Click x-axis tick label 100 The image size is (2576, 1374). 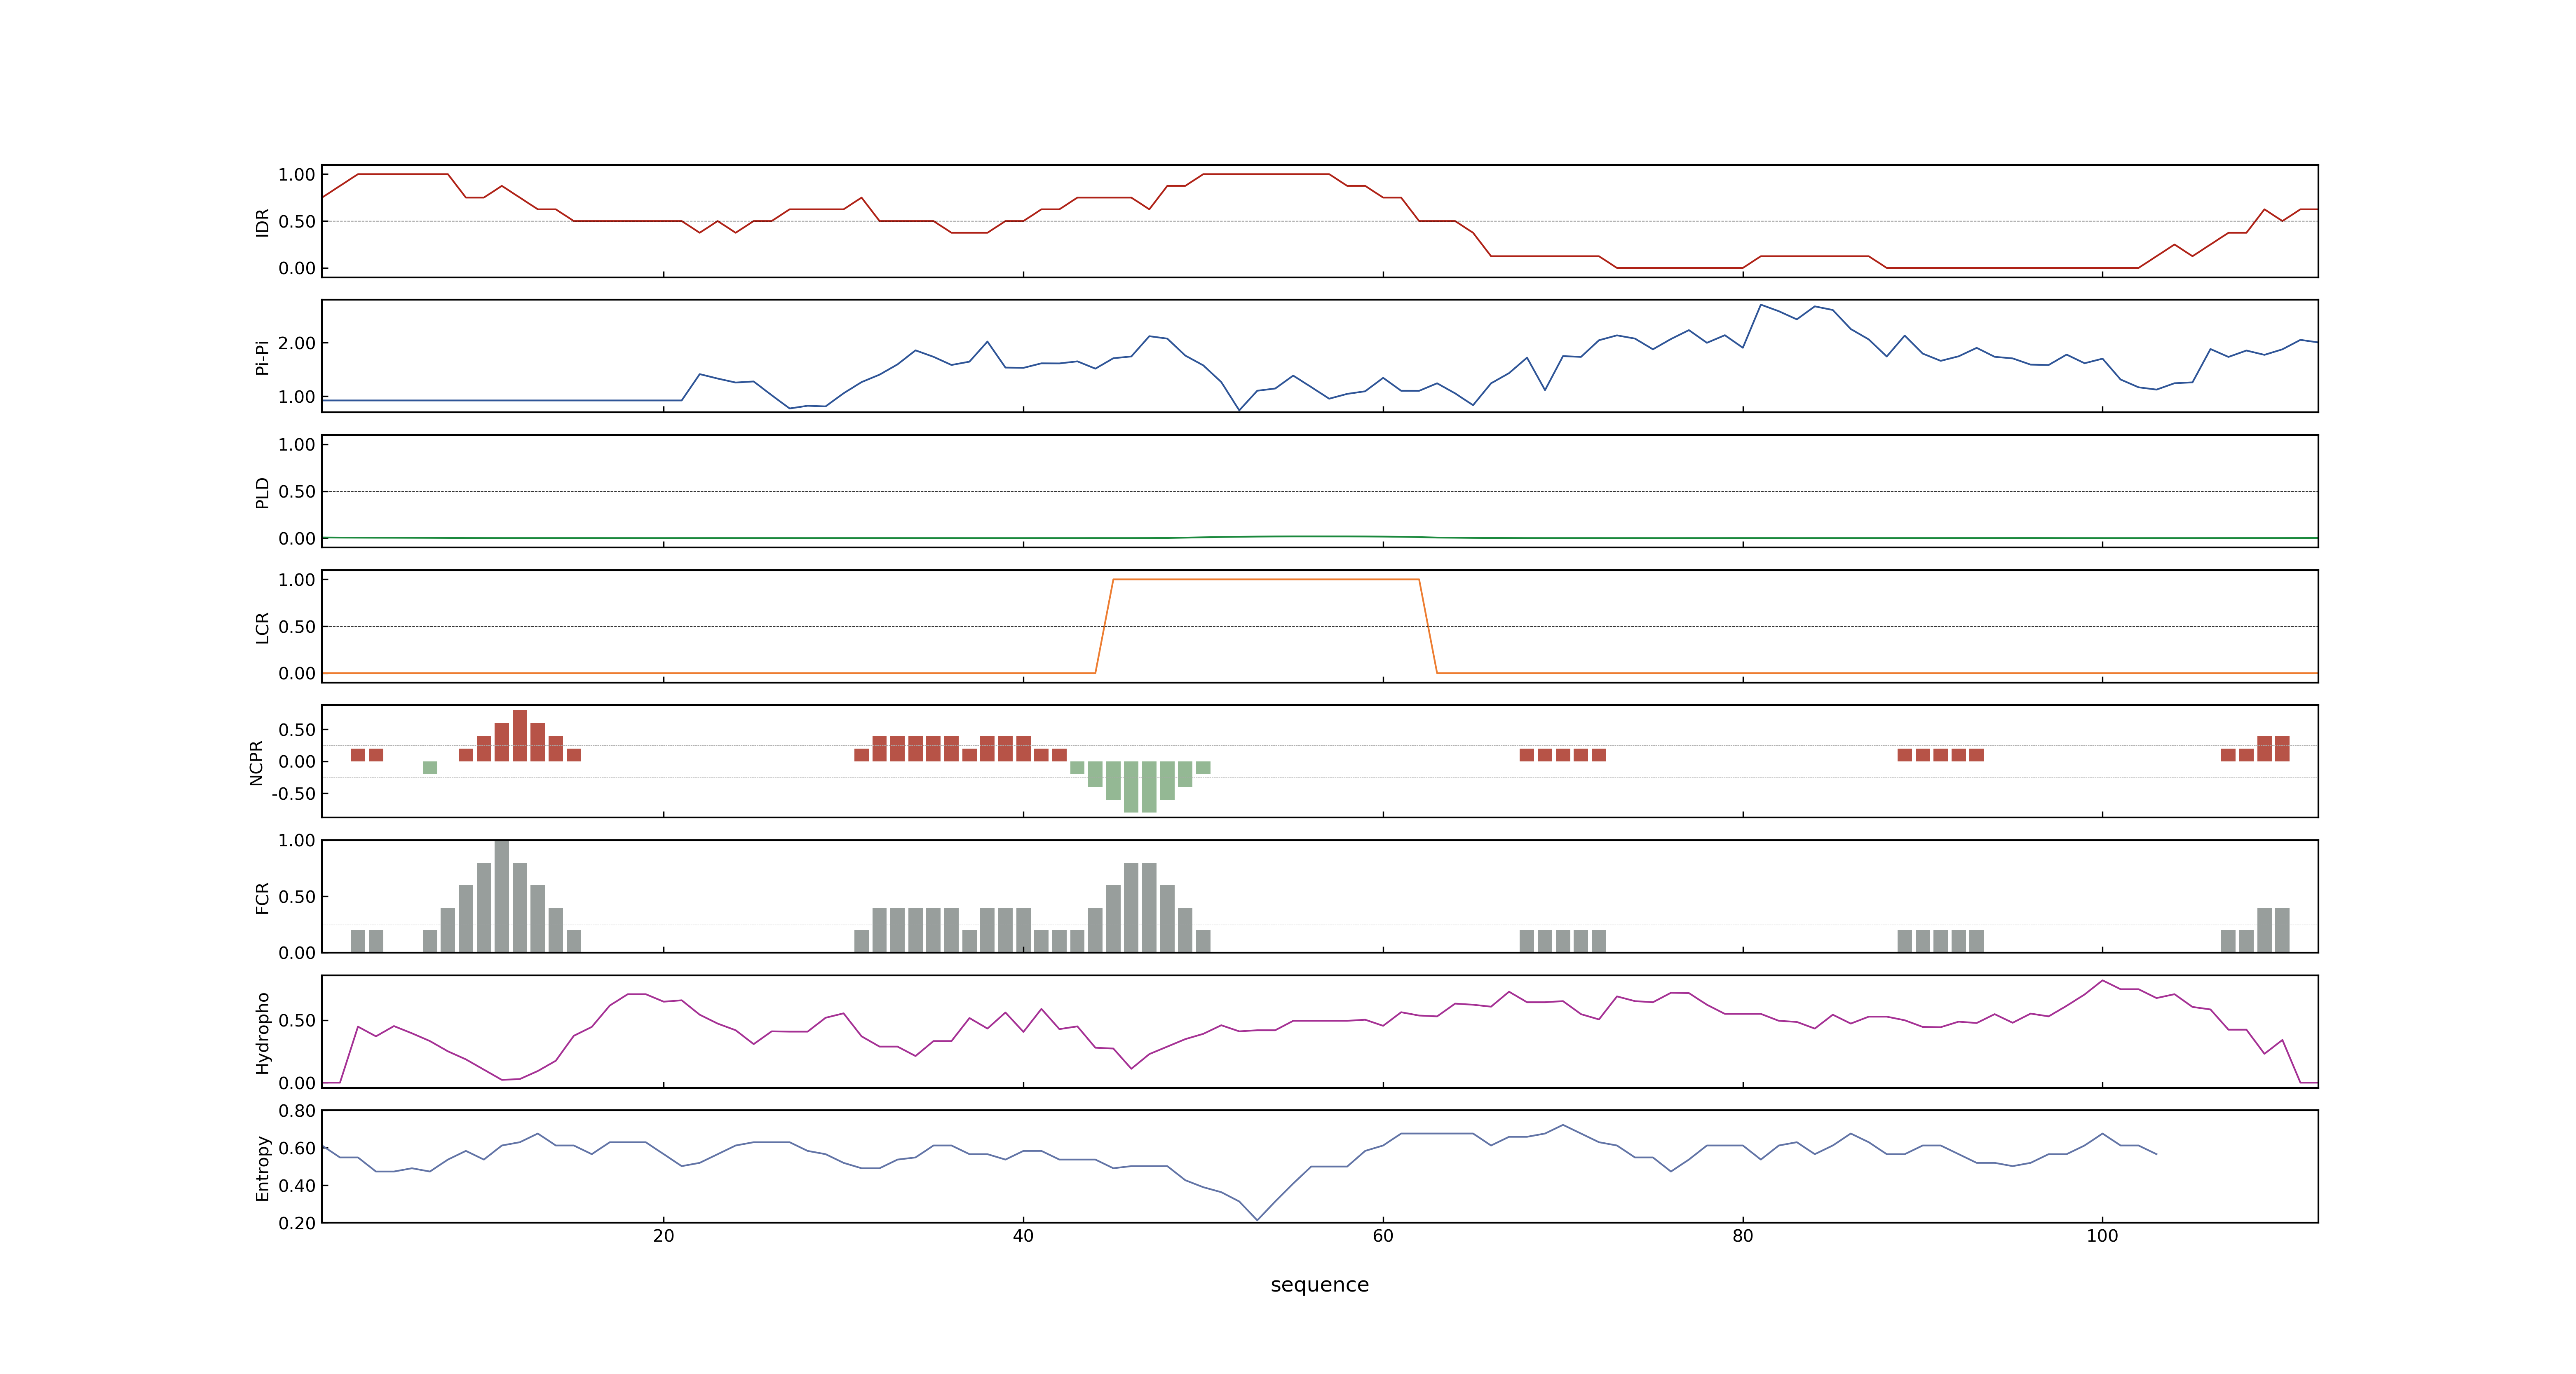[2102, 1236]
